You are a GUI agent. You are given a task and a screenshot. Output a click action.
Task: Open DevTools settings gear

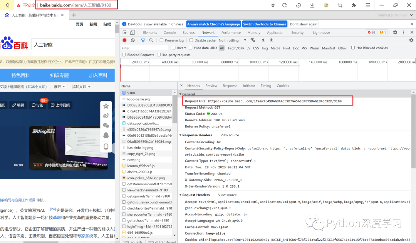click(395, 32)
